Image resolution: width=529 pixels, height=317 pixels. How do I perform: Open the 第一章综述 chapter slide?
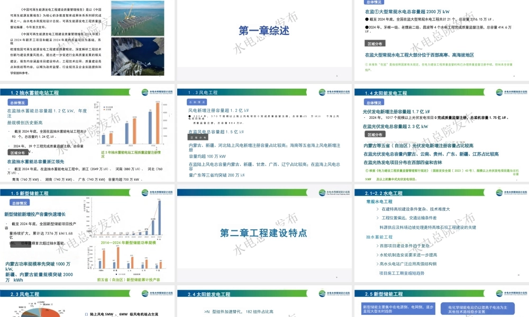pyautogui.click(x=264, y=41)
